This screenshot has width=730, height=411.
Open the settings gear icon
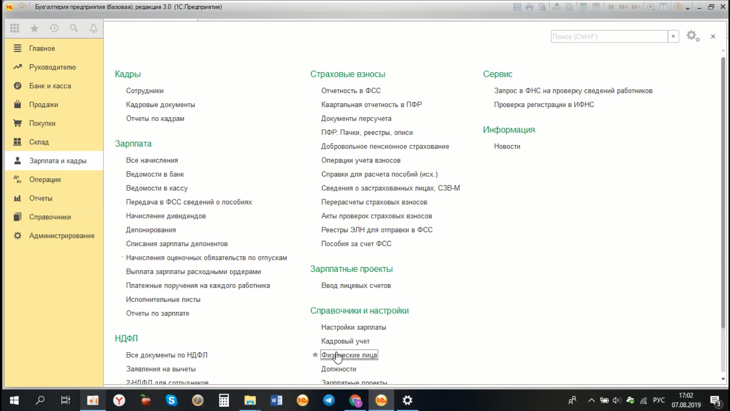click(692, 36)
